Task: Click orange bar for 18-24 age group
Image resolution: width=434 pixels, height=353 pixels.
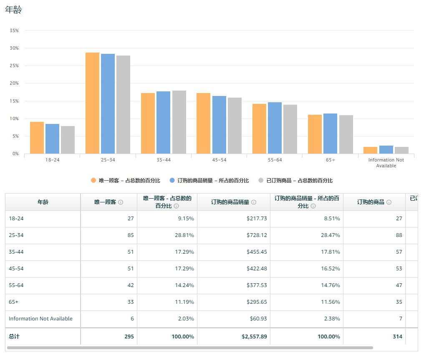Action: tap(37, 138)
